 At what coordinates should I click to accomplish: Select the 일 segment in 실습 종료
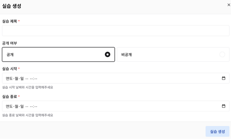[x=21, y=107]
